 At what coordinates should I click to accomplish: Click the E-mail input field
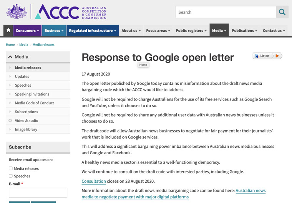pos(38,193)
